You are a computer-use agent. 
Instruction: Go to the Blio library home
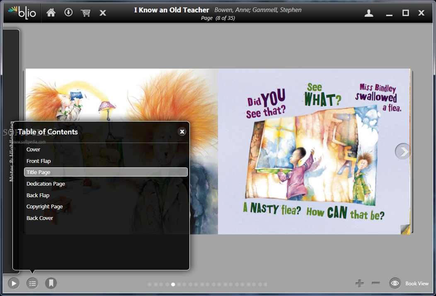pos(51,12)
